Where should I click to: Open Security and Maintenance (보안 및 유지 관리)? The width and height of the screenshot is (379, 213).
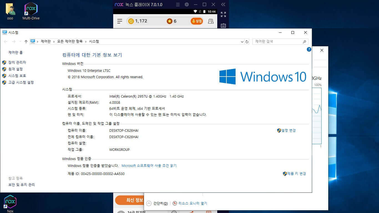coord(22,185)
